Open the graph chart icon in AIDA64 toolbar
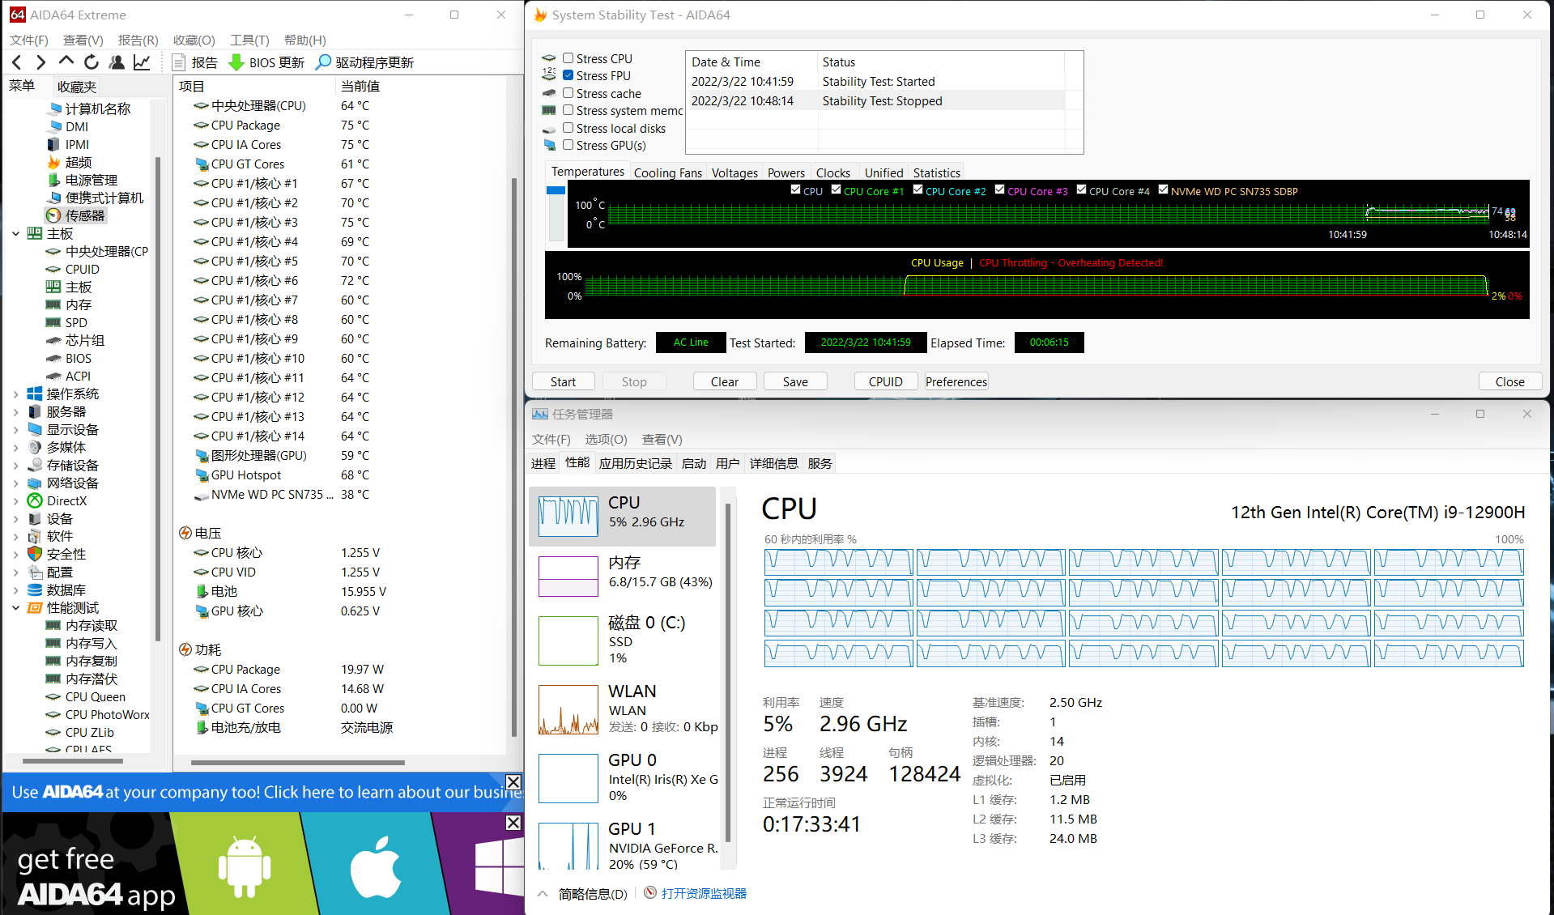The image size is (1554, 915). click(x=142, y=62)
